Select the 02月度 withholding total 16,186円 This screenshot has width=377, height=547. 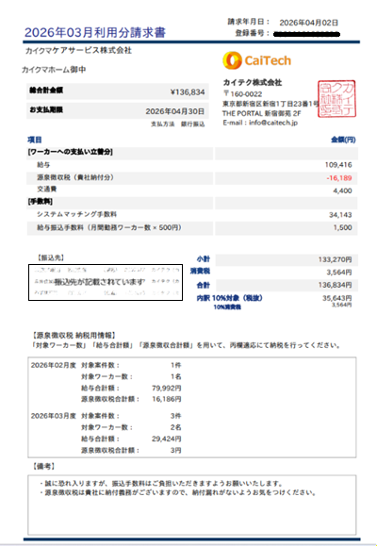pyautogui.click(x=167, y=399)
